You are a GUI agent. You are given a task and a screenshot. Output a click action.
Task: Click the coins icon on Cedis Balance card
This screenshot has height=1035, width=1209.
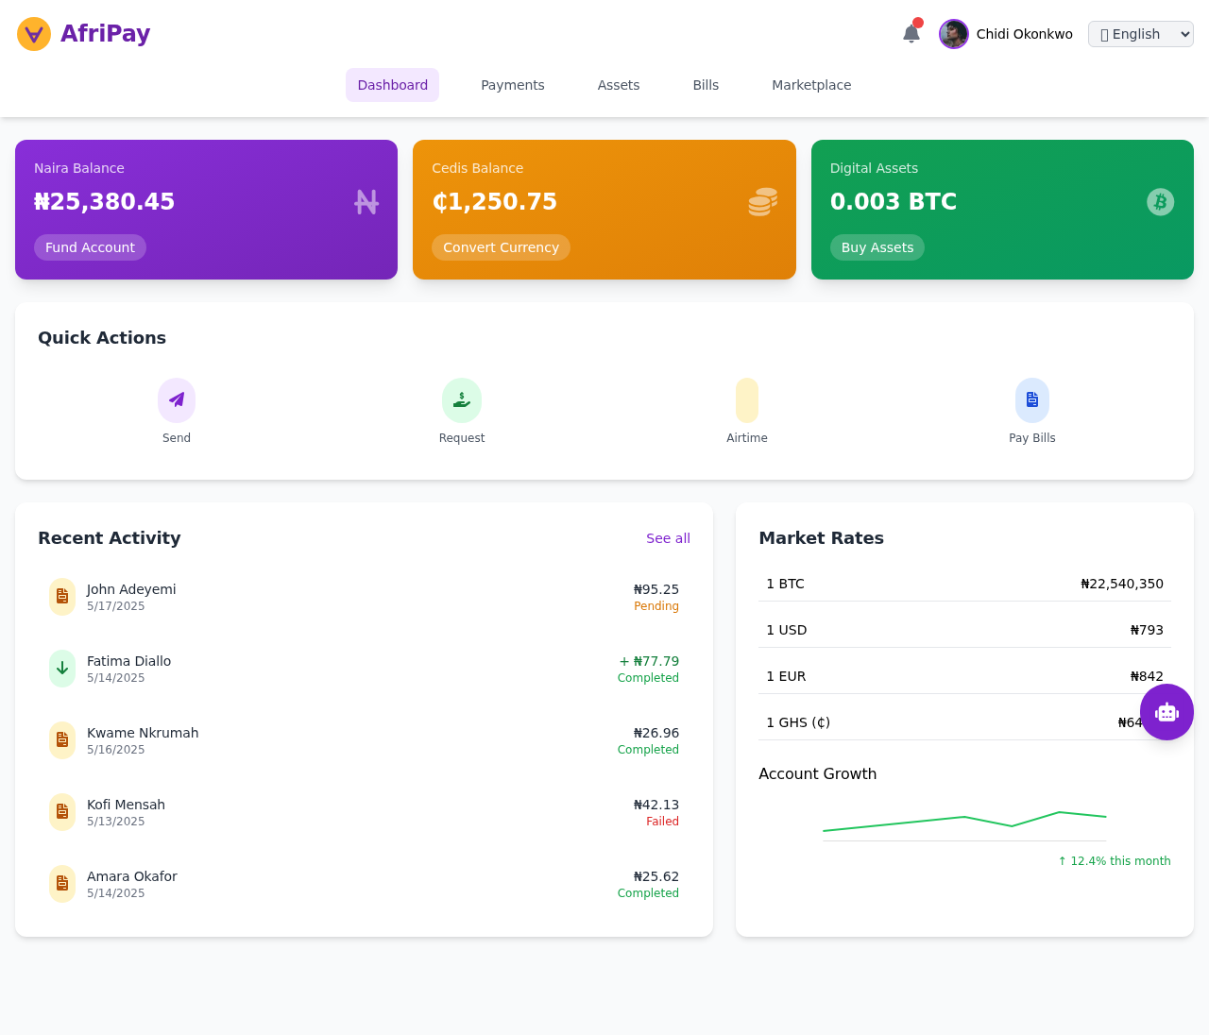point(761,201)
